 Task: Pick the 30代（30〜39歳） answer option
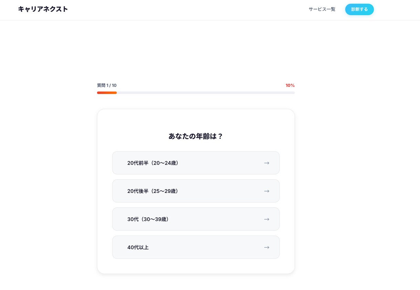pyautogui.click(x=196, y=219)
